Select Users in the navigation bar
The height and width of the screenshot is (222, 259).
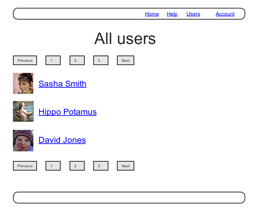[193, 14]
